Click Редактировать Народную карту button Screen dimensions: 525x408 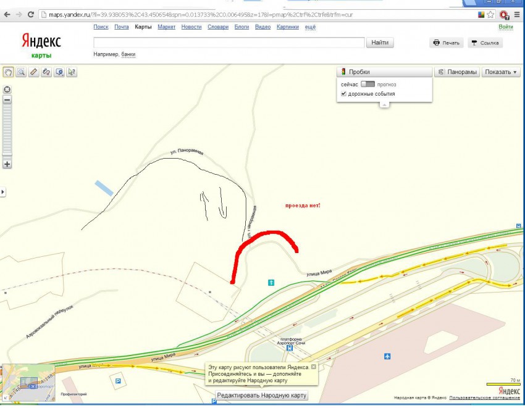[261, 395]
